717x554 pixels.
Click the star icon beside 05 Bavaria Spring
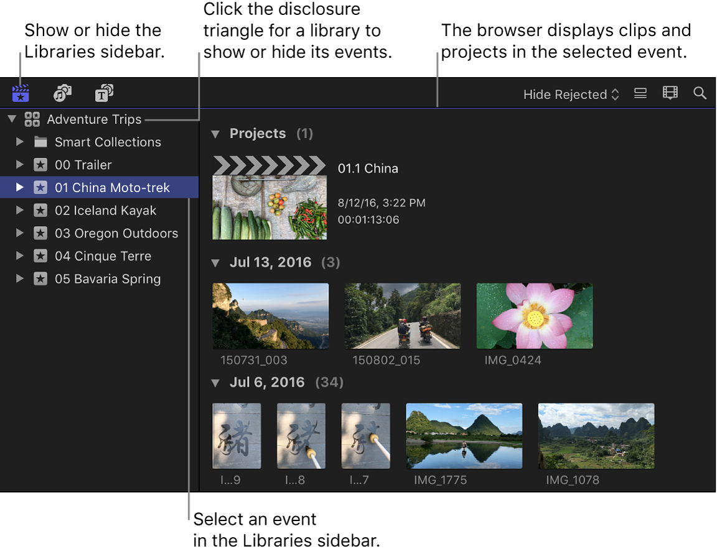(x=41, y=279)
